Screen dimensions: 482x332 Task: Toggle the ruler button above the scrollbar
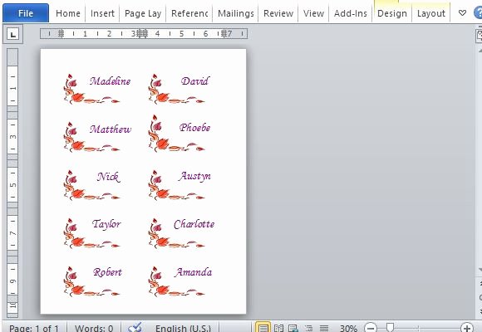pos(479,36)
